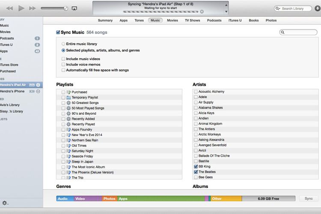Image resolution: width=321 pixels, height=214 pixels.
Task: Click the music filter search field
Action: 298,32
